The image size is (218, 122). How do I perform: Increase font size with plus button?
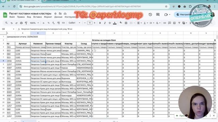coord(95,23)
